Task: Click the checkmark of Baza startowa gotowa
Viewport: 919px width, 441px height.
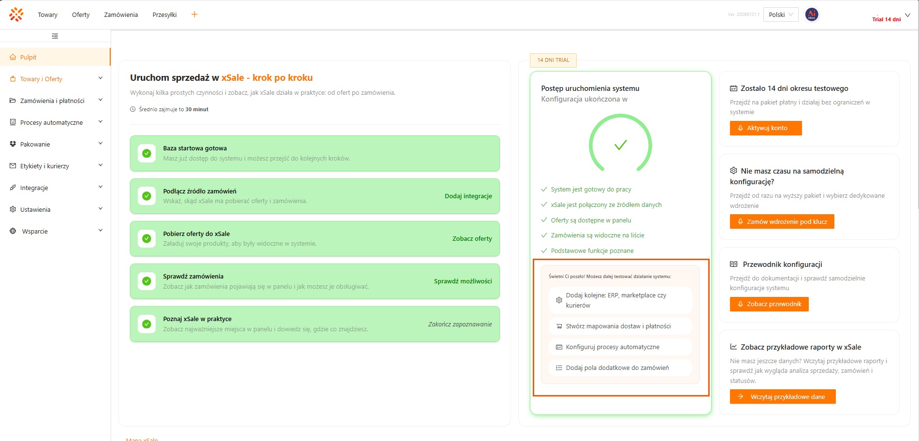Action: click(146, 153)
